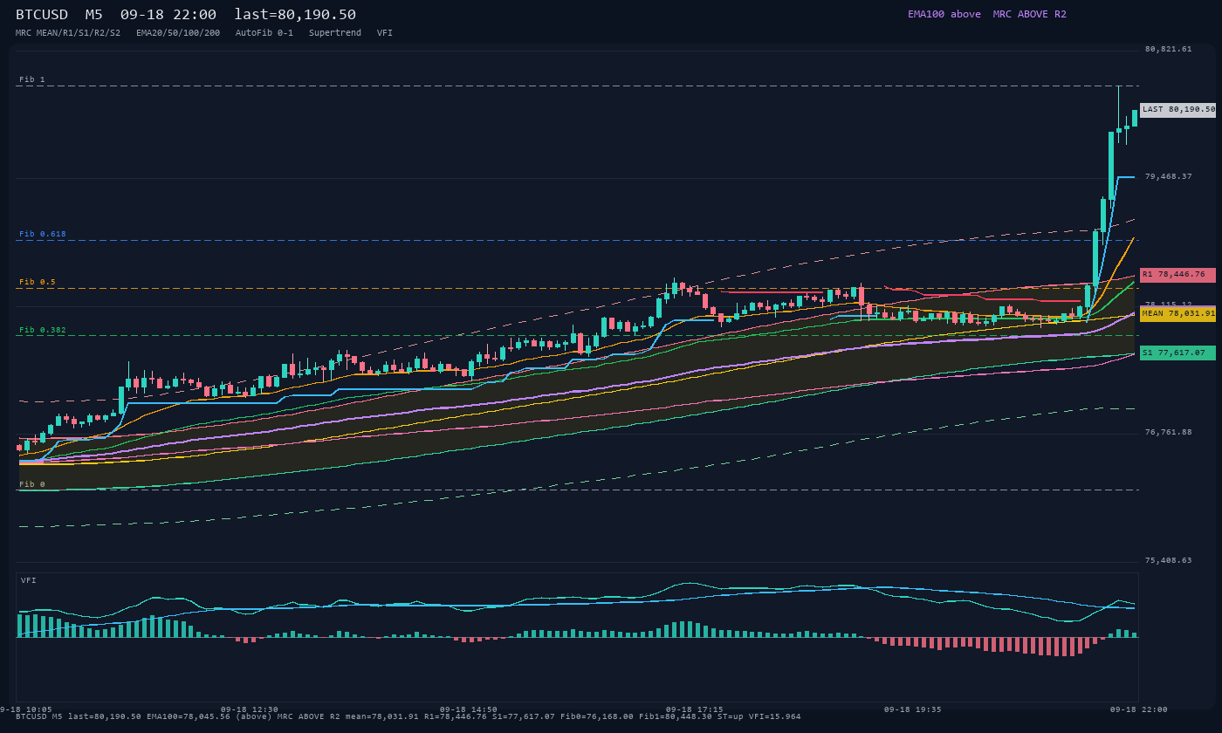Click the 'Fib 1' level label
1222x733 pixels.
[32, 79]
